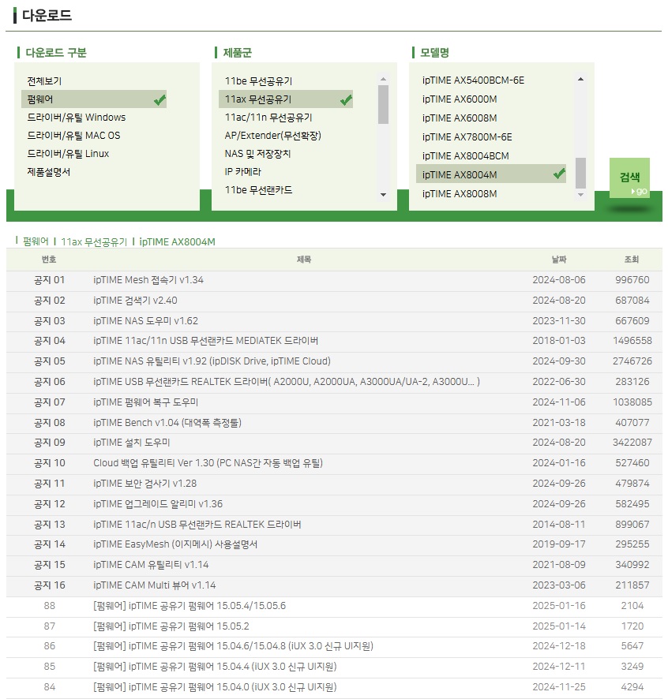
Task: Choose ipTIME AX6000M in the model list
Action: [460, 99]
